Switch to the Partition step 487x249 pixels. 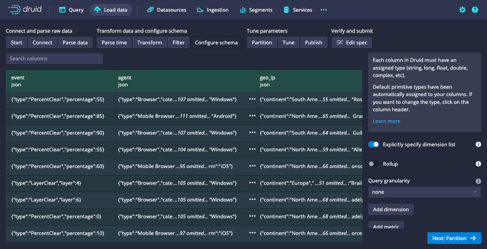pos(262,42)
